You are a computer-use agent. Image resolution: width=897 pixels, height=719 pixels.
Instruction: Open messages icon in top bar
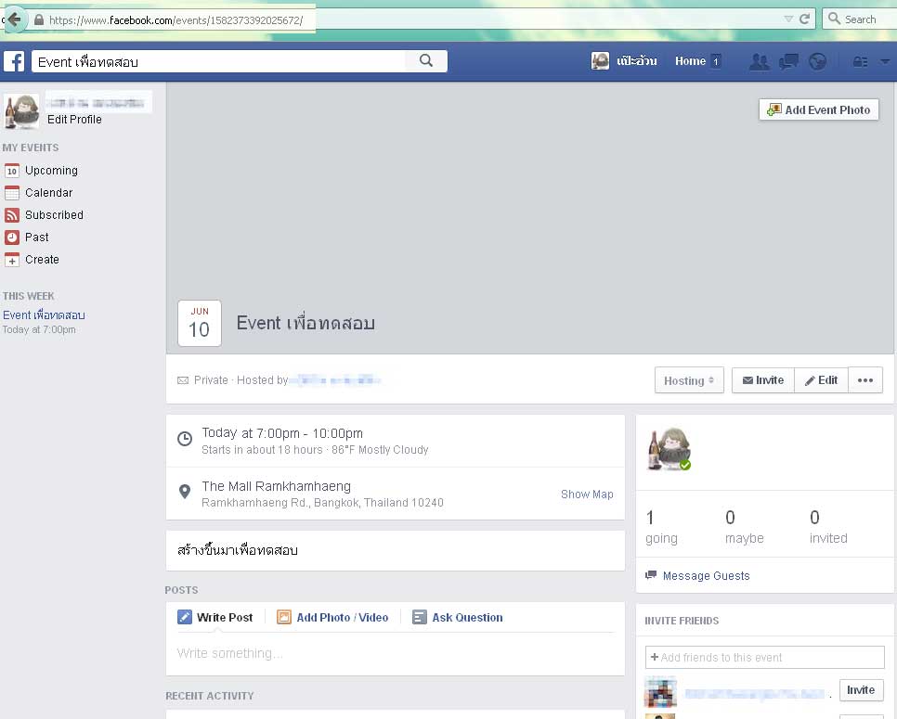click(x=788, y=61)
